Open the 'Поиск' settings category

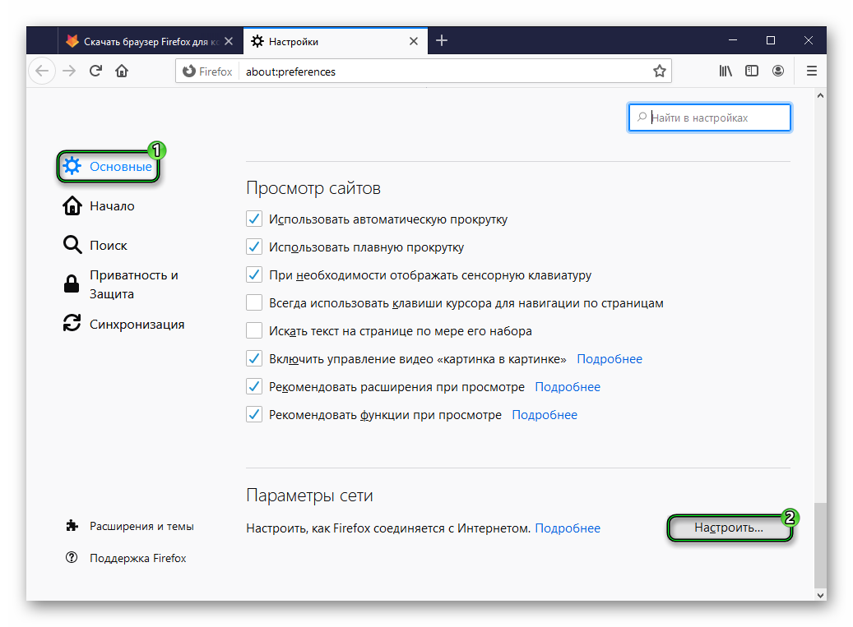pyautogui.click(x=95, y=245)
